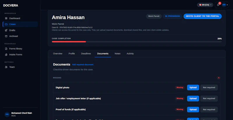The height and width of the screenshot is (120, 233).
Task: Click Missing badge for Job offer letter
Action: 180,98
